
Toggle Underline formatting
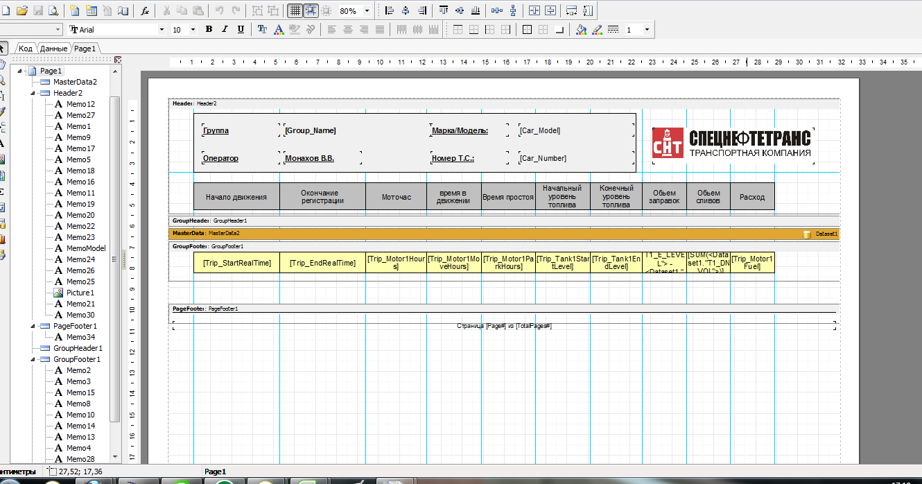241,30
